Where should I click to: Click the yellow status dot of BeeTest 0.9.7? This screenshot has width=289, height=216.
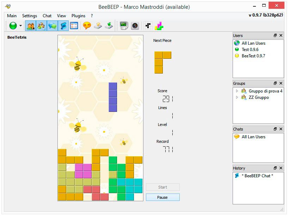coord(237,56)
